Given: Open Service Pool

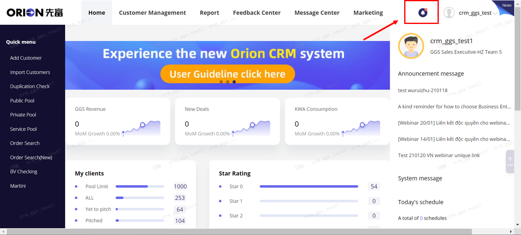Looking at the screenshot, I should (x=24, y=129).
